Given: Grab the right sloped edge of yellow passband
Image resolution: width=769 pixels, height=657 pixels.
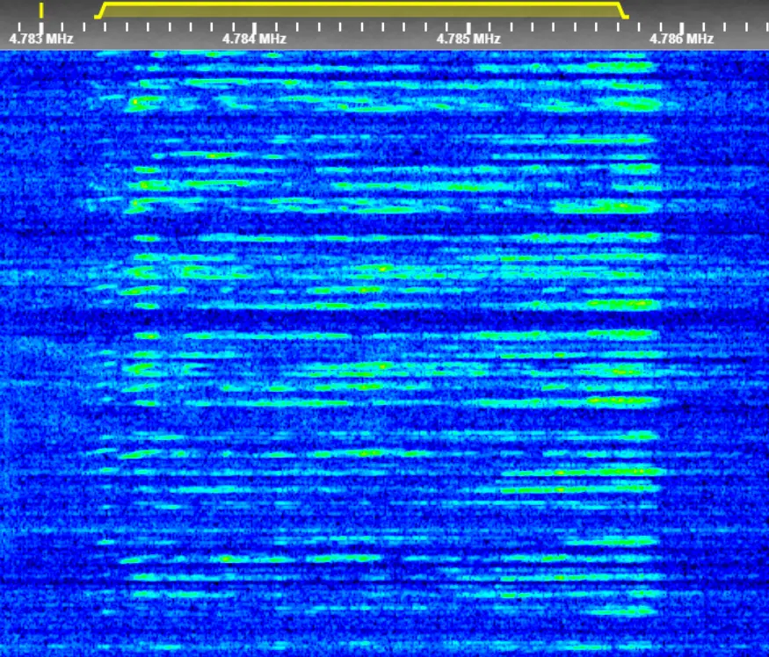Looking at the screenshot, I should [623, 11].
